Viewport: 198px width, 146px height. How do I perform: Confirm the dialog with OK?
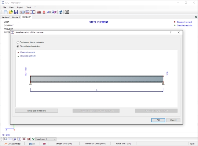pyautogui.click(x=158, y=120)
